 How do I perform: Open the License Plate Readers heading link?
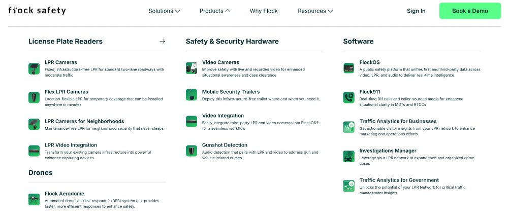(66, 42)
